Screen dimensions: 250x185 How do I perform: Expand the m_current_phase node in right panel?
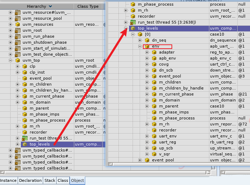point(147,94)
